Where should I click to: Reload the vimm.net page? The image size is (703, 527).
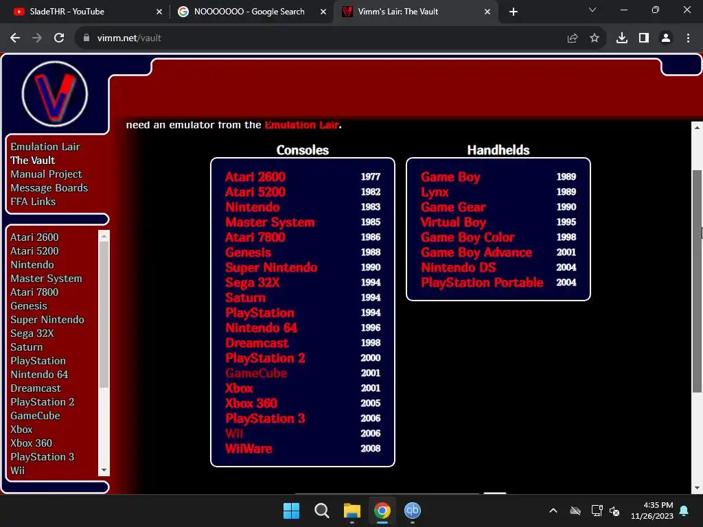click(59, 38)
